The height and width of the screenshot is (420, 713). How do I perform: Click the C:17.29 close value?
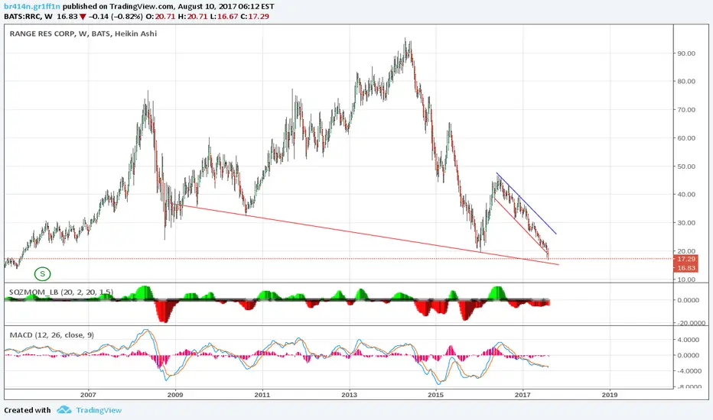click(255, 16)
